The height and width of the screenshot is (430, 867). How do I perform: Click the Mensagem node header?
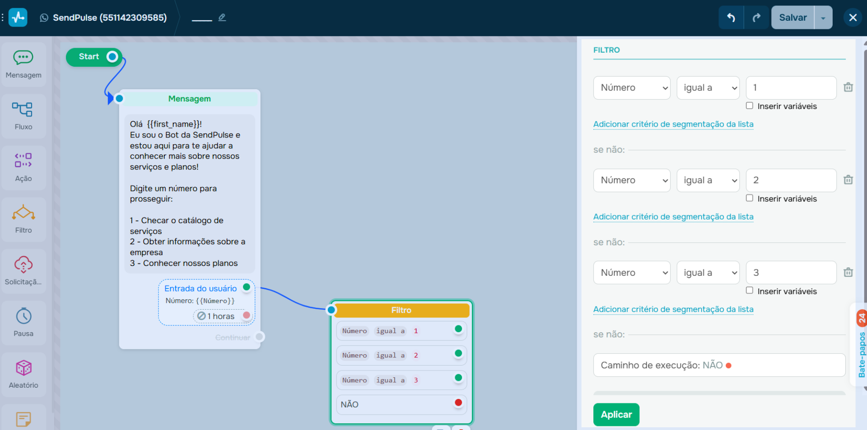pyautogui.click(x=190, y=98)
